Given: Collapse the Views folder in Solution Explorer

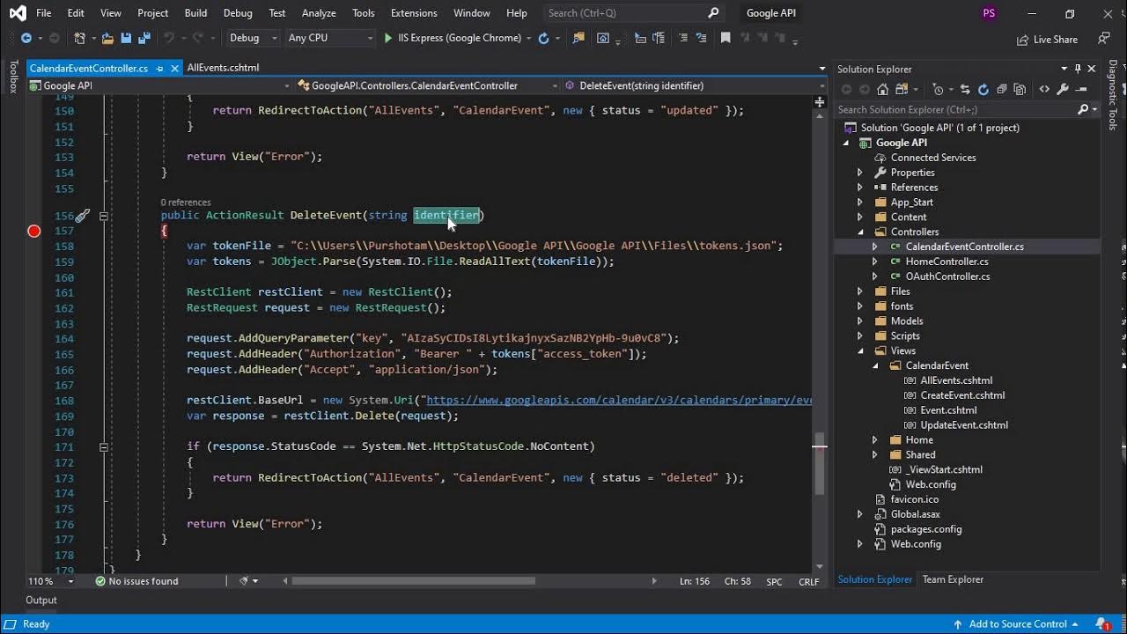Looking at the screenshot, I should (860, 351).
